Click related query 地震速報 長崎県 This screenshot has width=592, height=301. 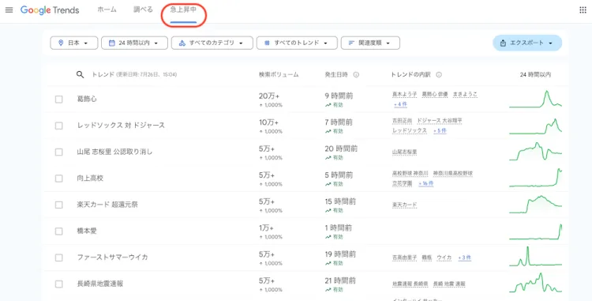[x=410, y=284]
